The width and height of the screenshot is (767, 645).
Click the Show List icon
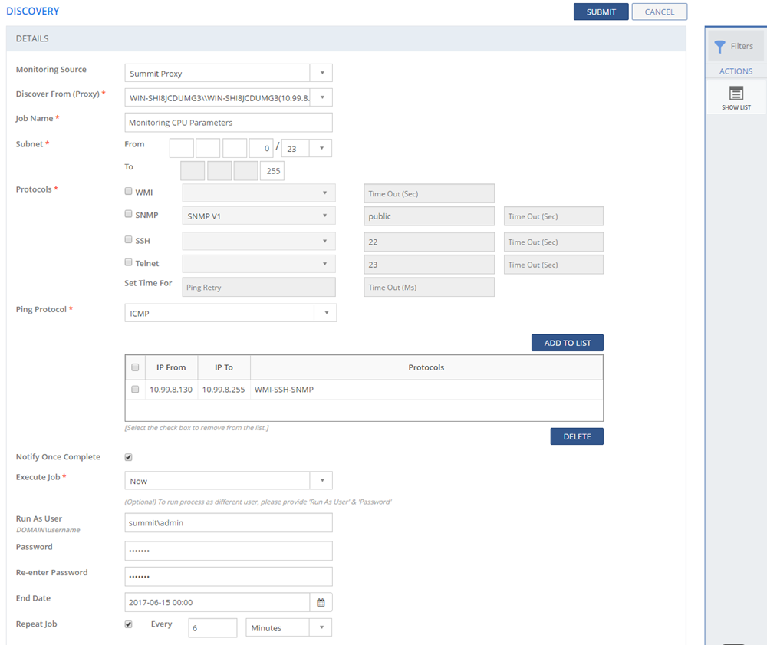[736, 93]
